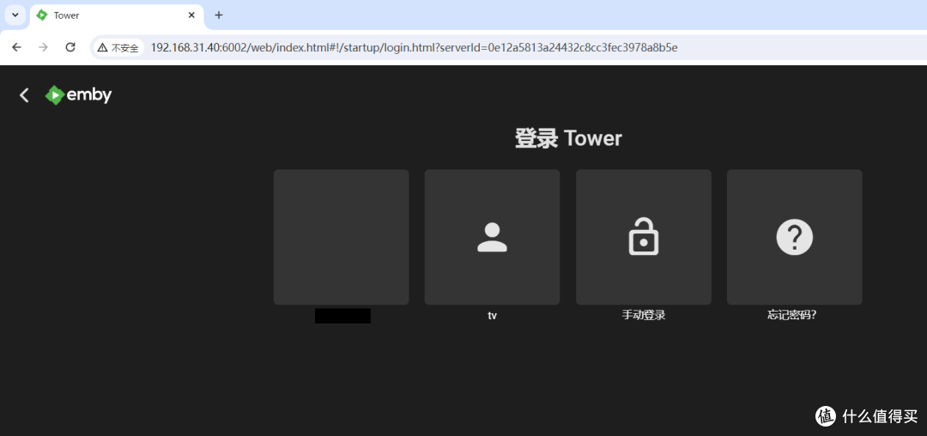Expand the tab search dropdown arrow
The image size is (927, 436).
[15, 15]
